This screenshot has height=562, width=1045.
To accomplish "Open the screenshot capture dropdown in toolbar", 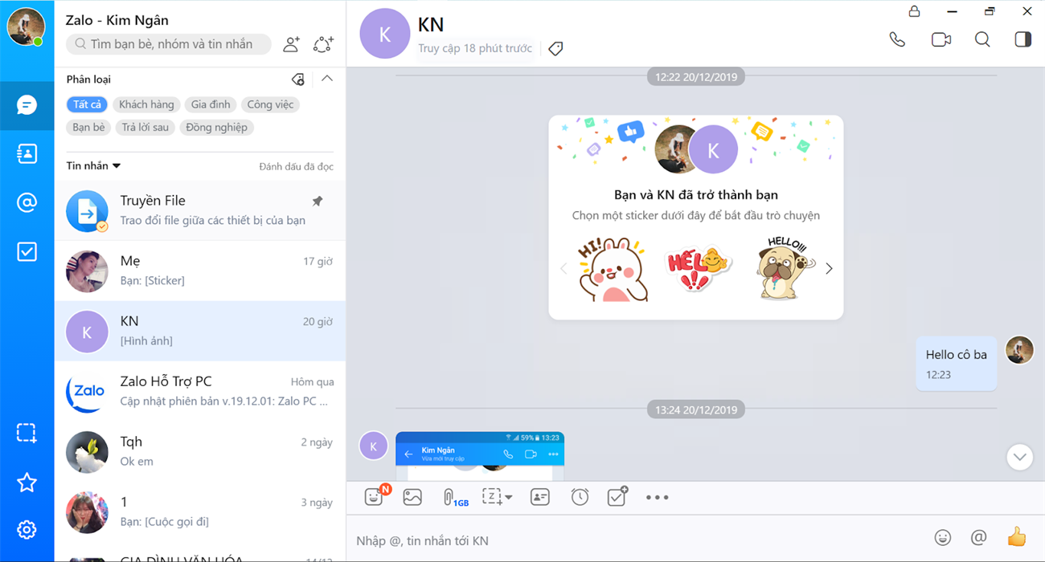I will point(497,497).
